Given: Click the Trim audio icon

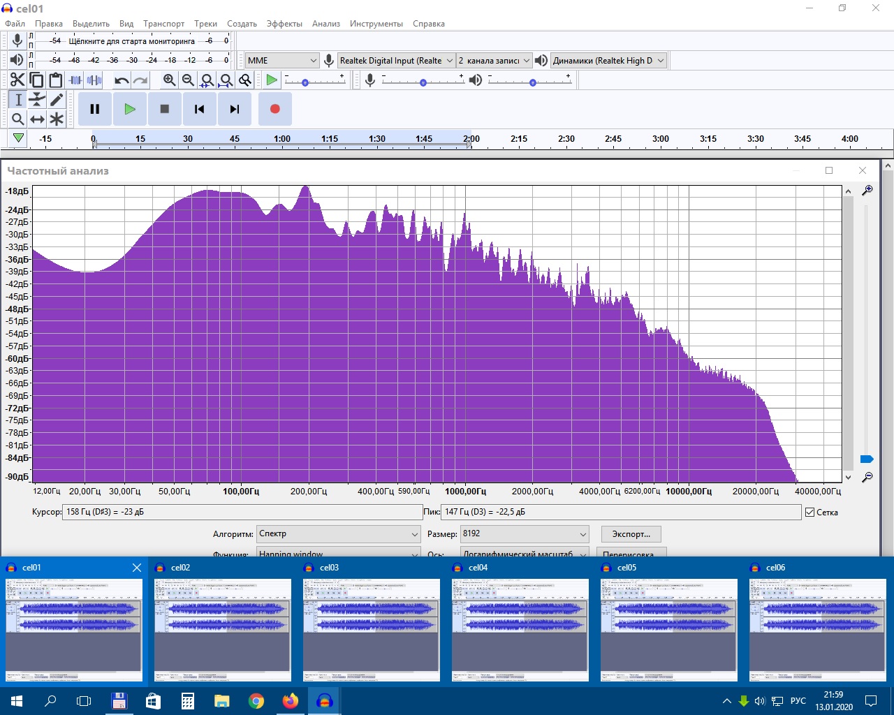Looking at the screenshot, I should click(x=75, y=80).
